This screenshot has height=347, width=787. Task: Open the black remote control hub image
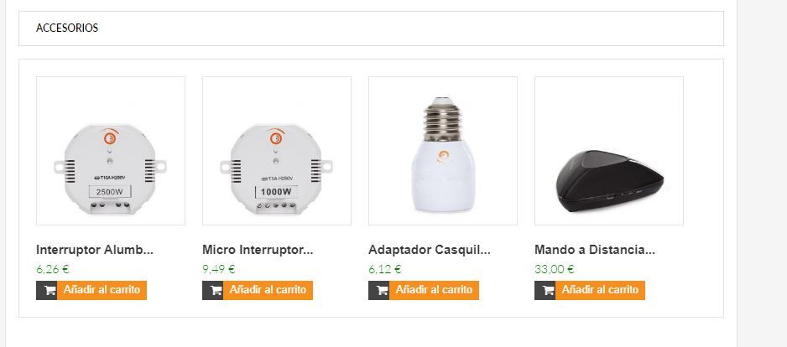609,151
